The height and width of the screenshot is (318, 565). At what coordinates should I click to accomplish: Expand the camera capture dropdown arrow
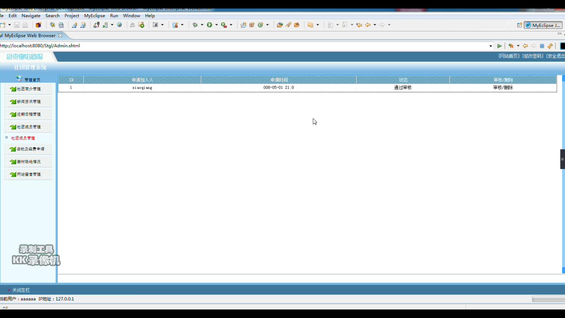point(162,25)
